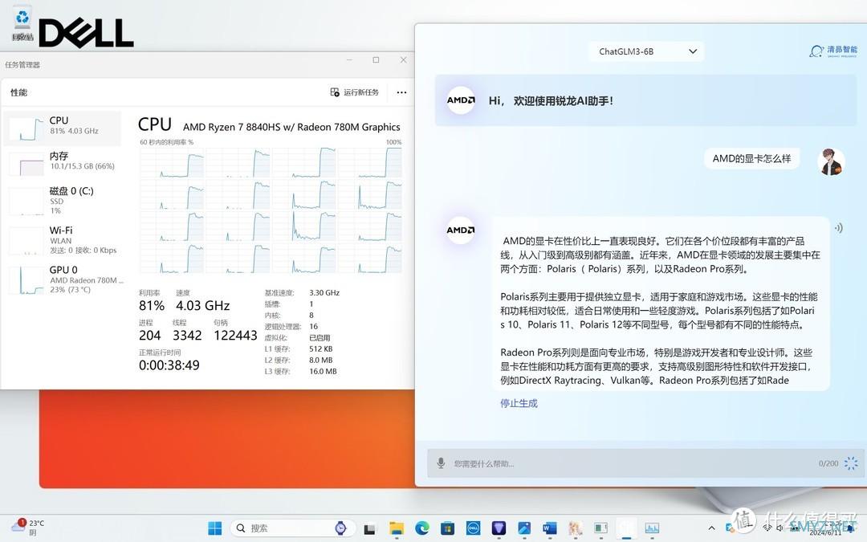Click the chevron arrow of the model selector
This screenshot has height=542, width=867.
tap(692, 51)
